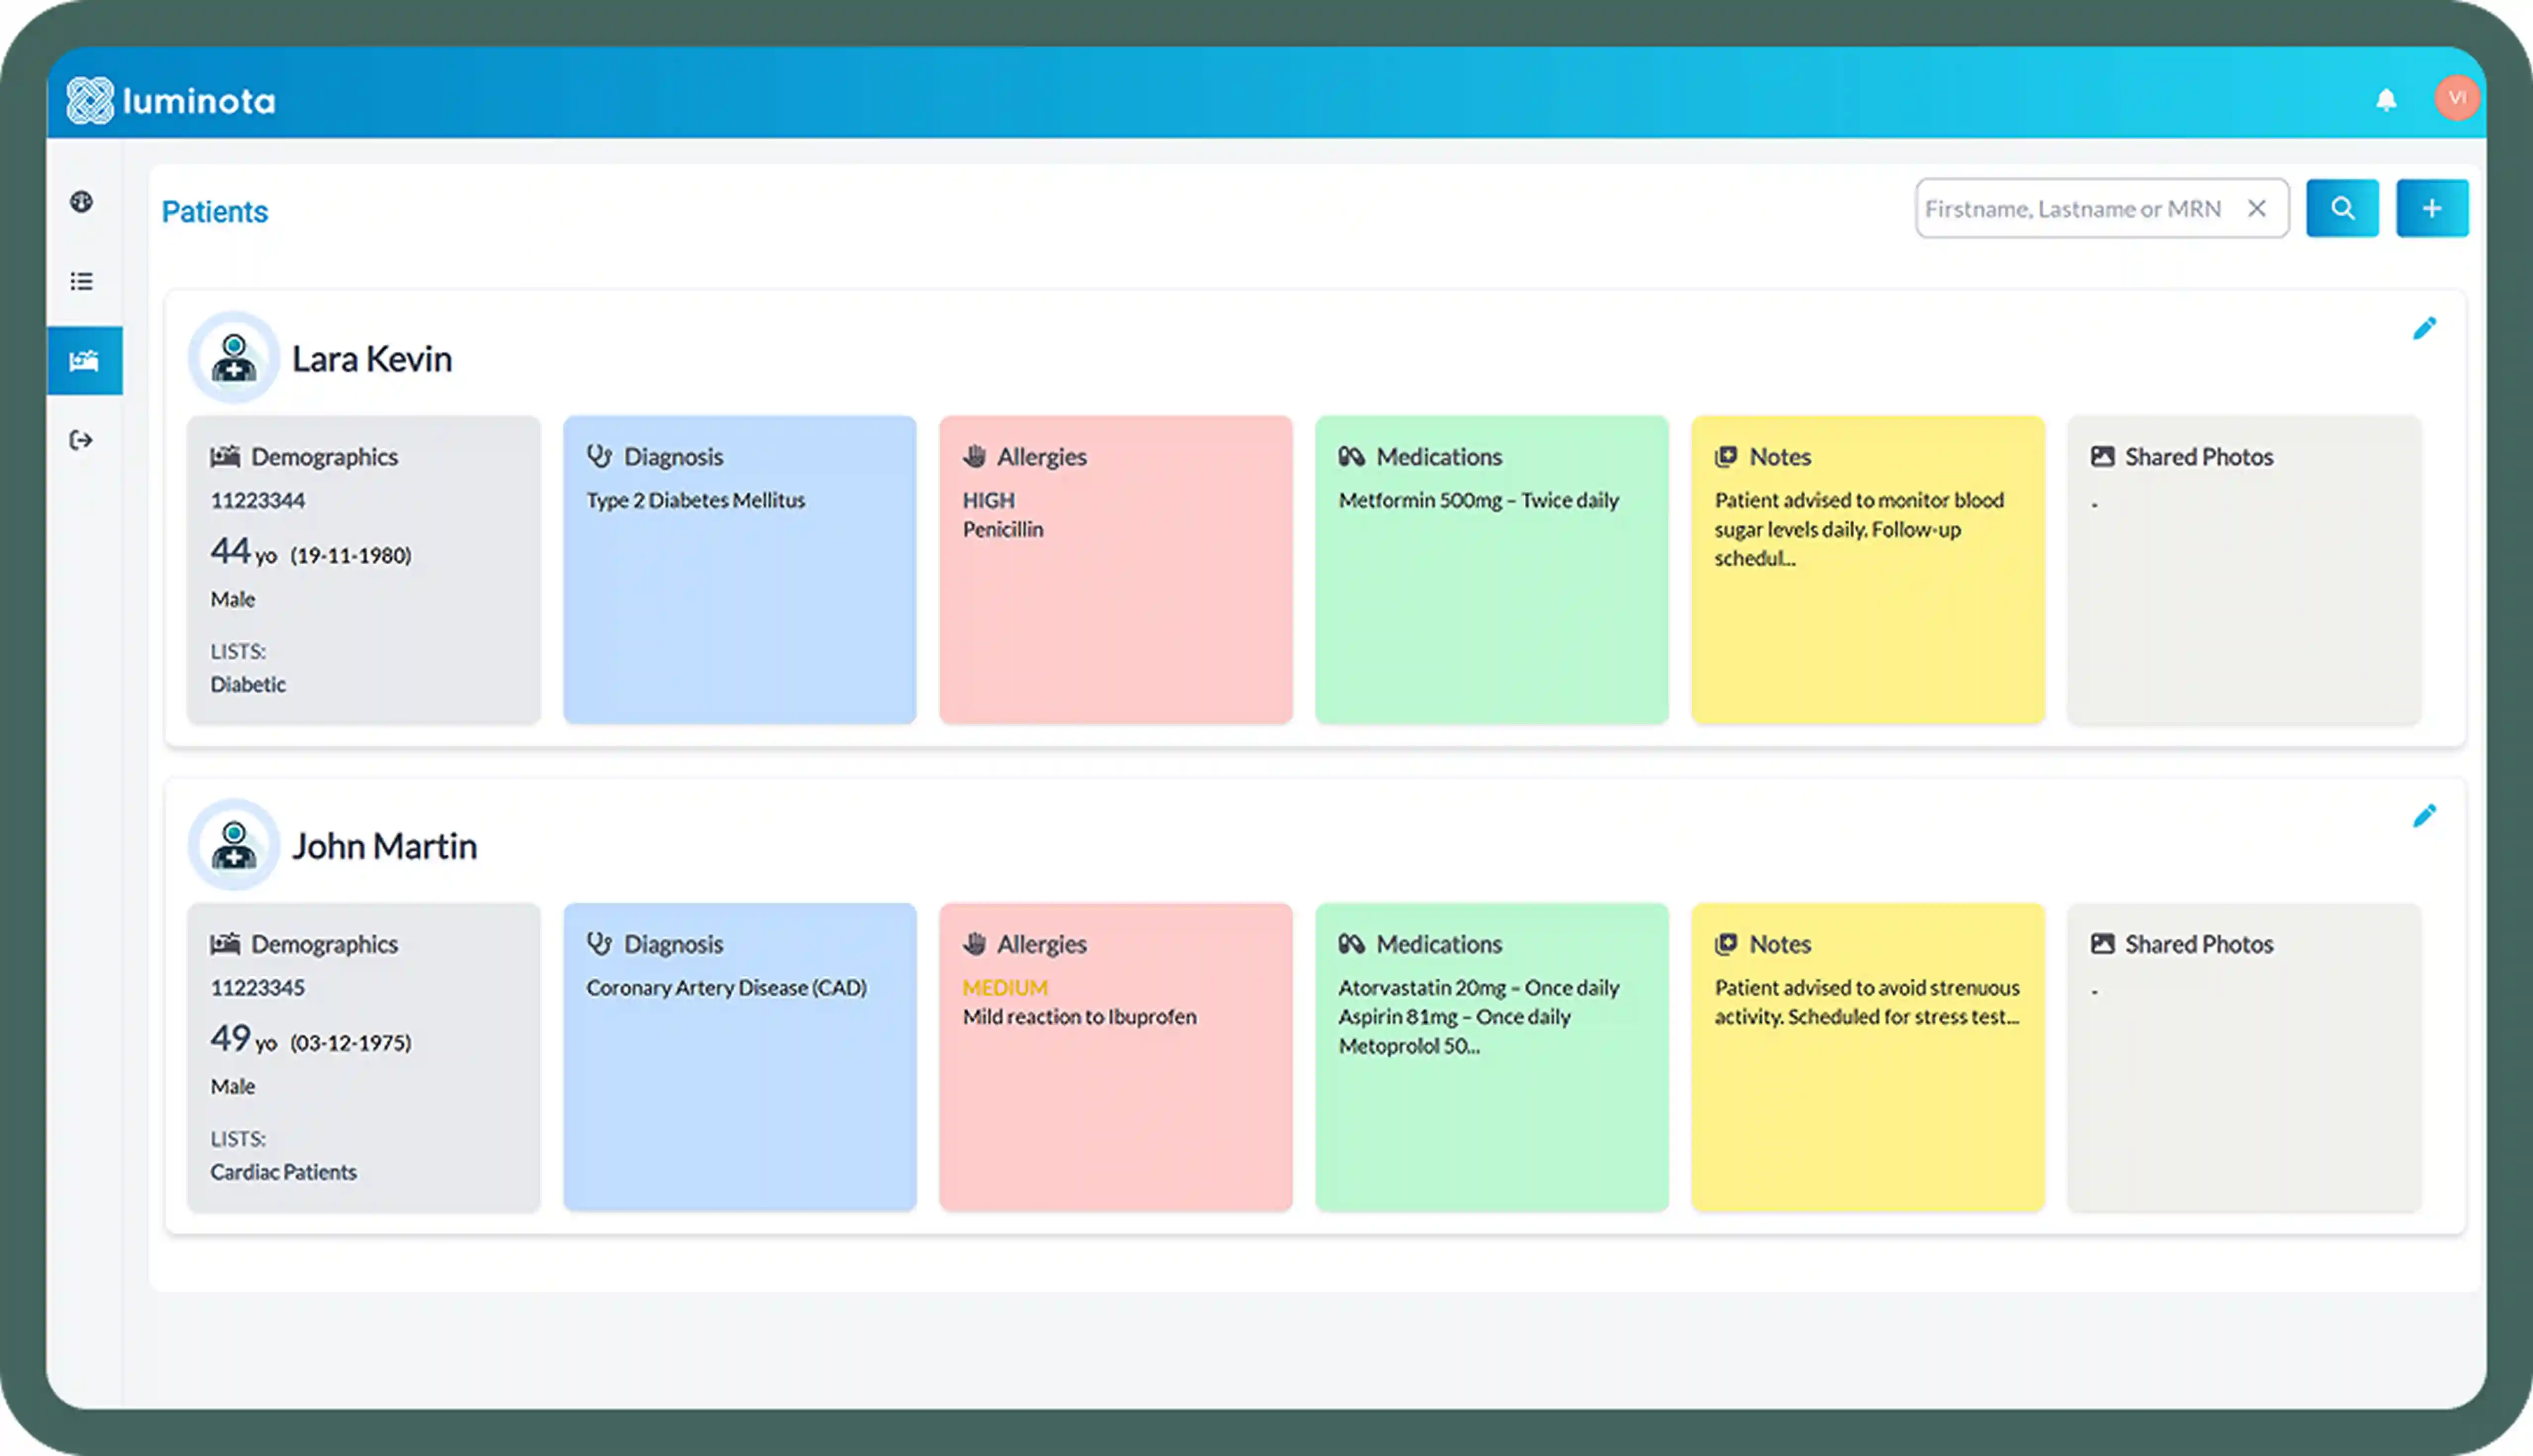Open the dashboard icon in sidebar
Screen dimensions: 2533x1456
click(82, 202)
